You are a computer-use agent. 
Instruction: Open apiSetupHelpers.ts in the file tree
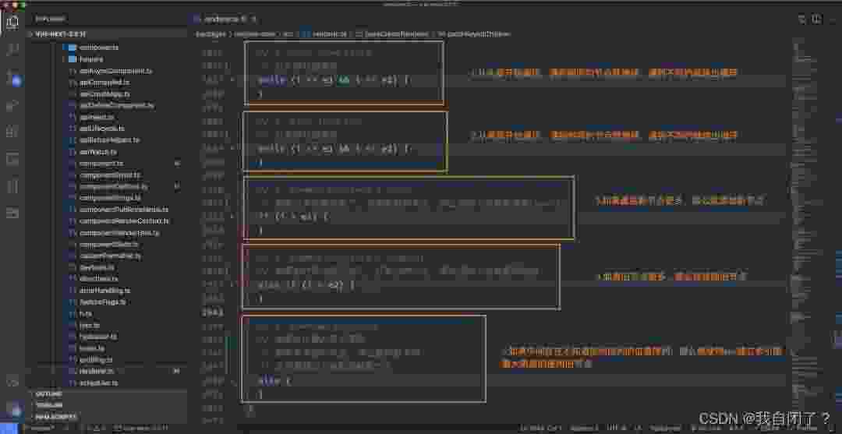click(109, 140)
